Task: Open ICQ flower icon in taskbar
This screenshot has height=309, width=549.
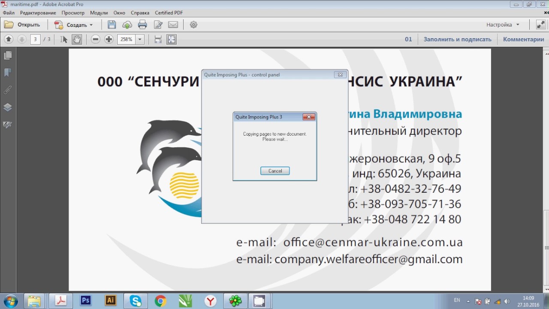Action: pyautogui.click(x=235, y=301)
